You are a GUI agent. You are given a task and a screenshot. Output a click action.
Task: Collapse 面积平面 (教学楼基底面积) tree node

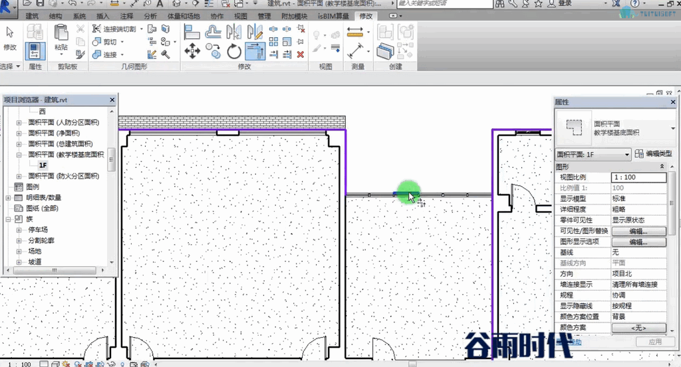[x=19, y=155]
